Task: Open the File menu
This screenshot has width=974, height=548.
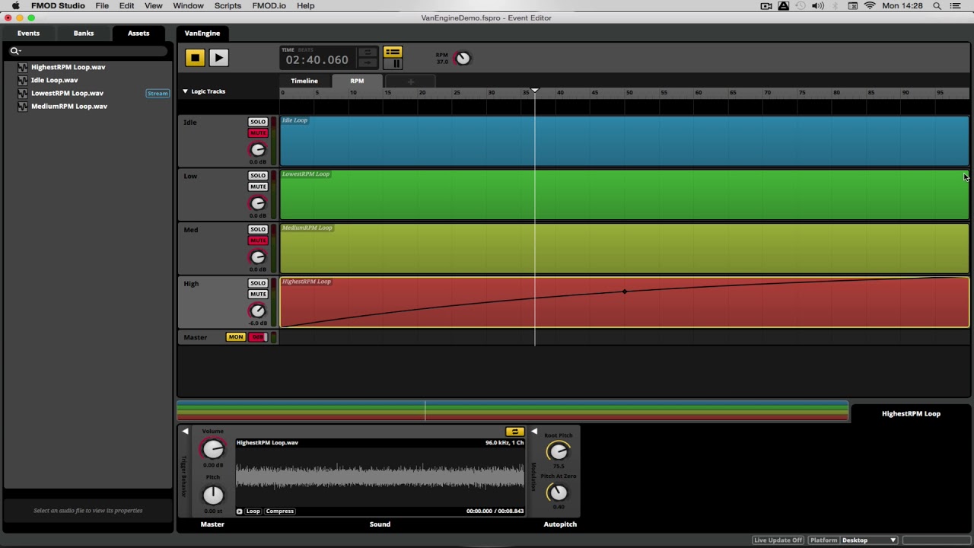Action: coord(102,6)
